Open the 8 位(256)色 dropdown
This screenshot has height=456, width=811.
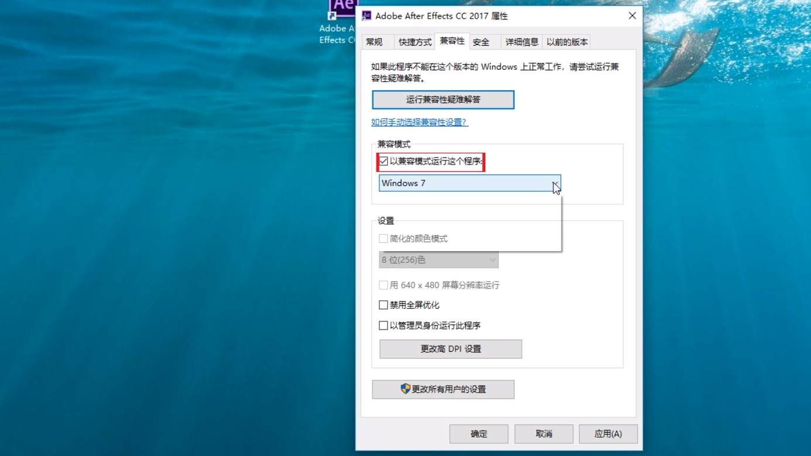[439, 260]
